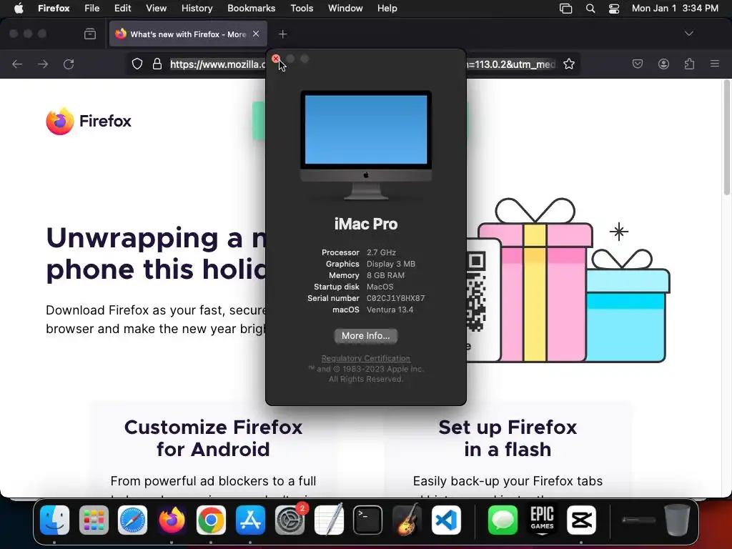Image resolution: width=732 pixels, height=549 pixels.
Task: Open the Tools menu
Action: coord(302,9)
